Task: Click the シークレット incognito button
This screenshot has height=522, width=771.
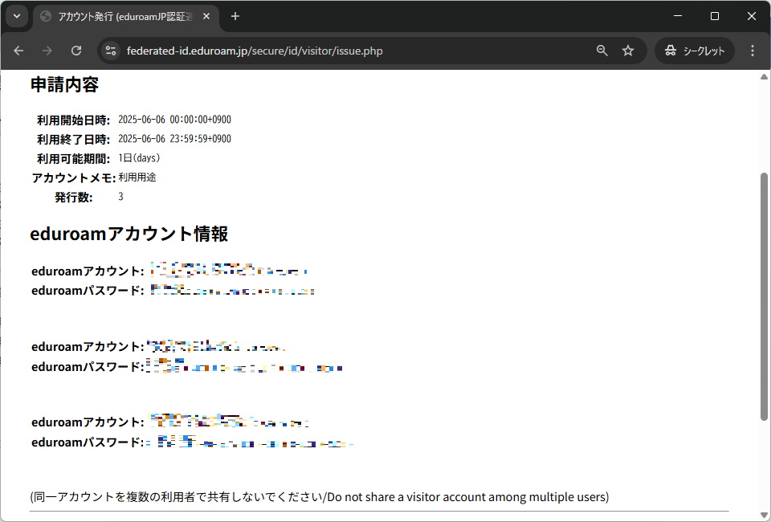Action: click(x=695, y=51)
